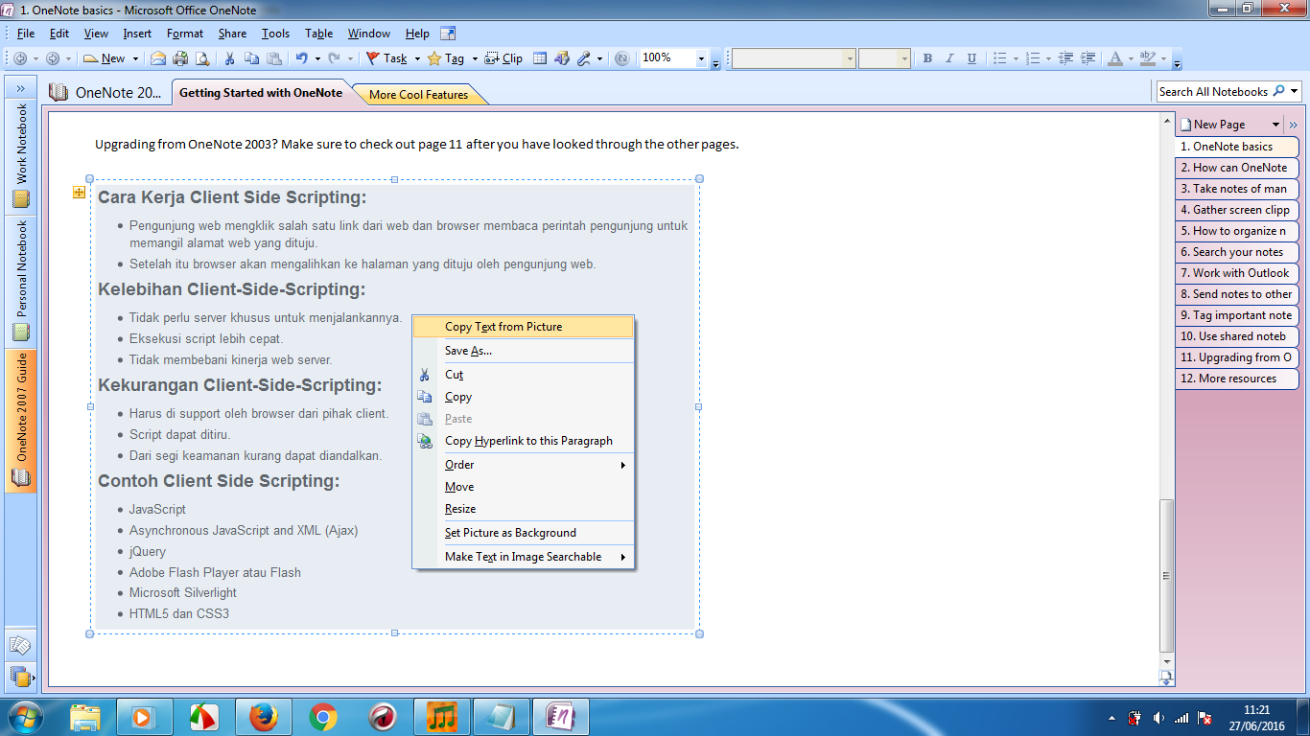Click the Undo icon
1310x736 pixels.
[x=300, y=57]
